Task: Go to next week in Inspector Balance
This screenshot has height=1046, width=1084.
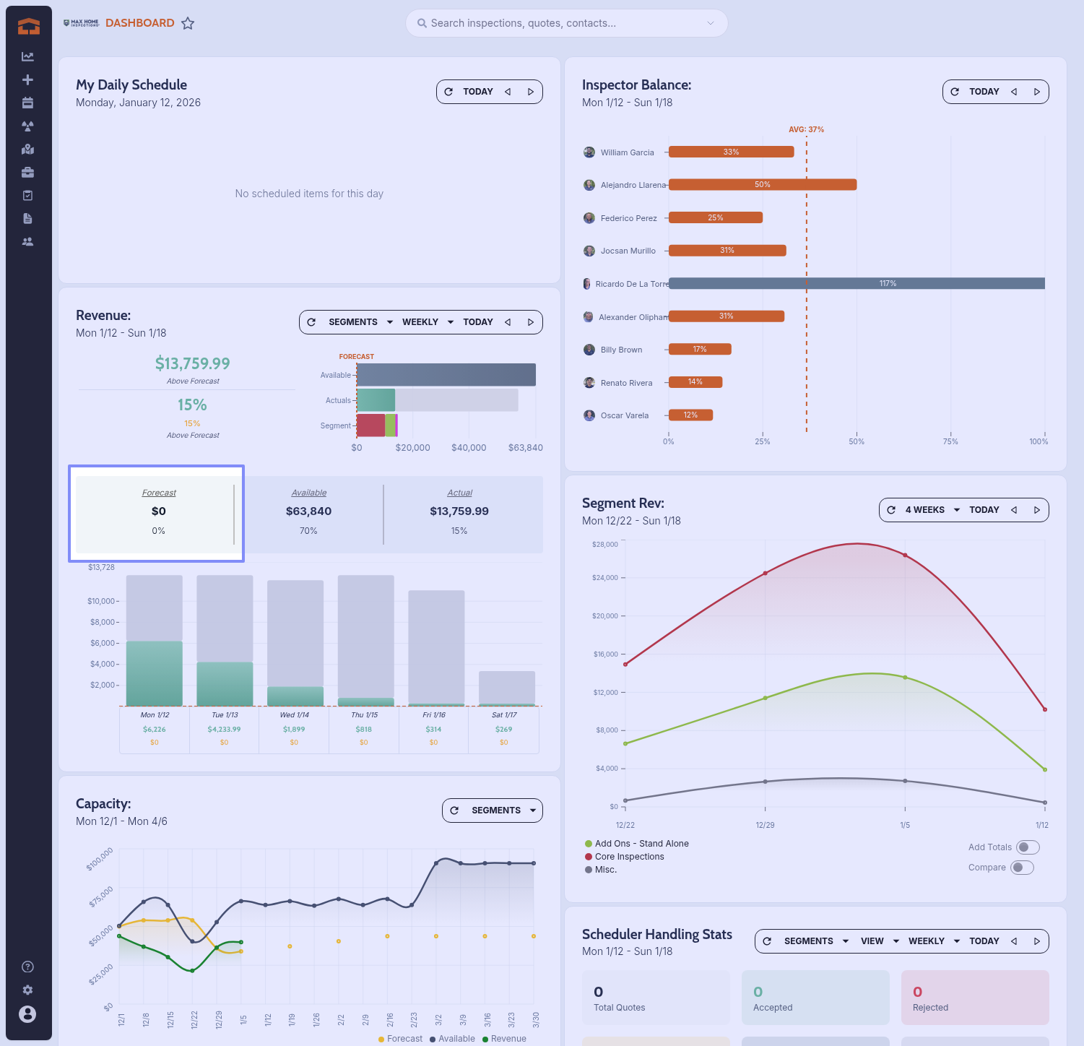Action: (x=1036, y=92)
